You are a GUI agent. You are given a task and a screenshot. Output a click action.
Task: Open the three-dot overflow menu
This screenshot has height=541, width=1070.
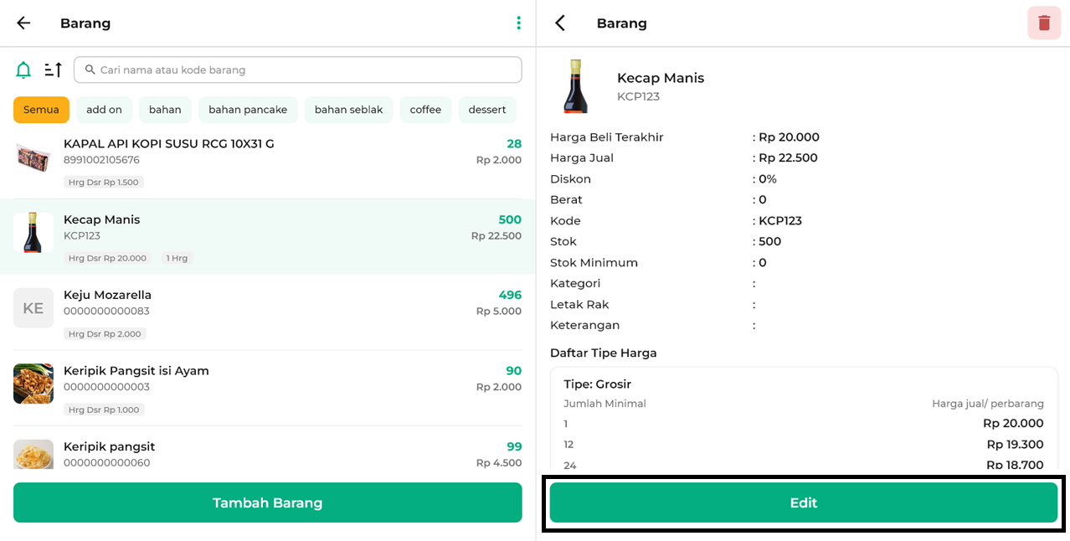518,23
